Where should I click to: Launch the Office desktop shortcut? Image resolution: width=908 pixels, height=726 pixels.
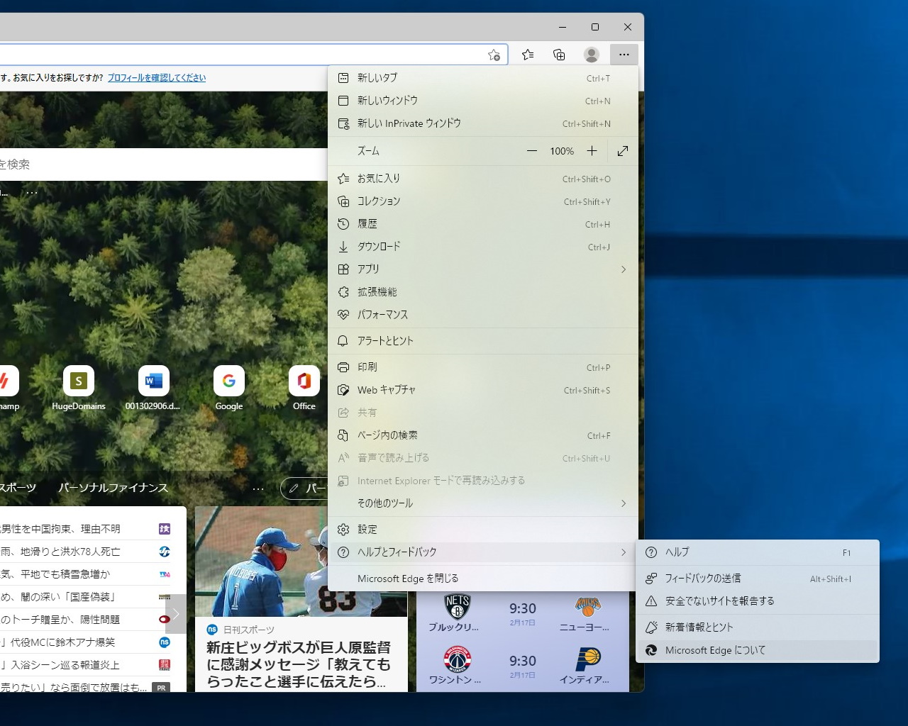pos(304,381)
